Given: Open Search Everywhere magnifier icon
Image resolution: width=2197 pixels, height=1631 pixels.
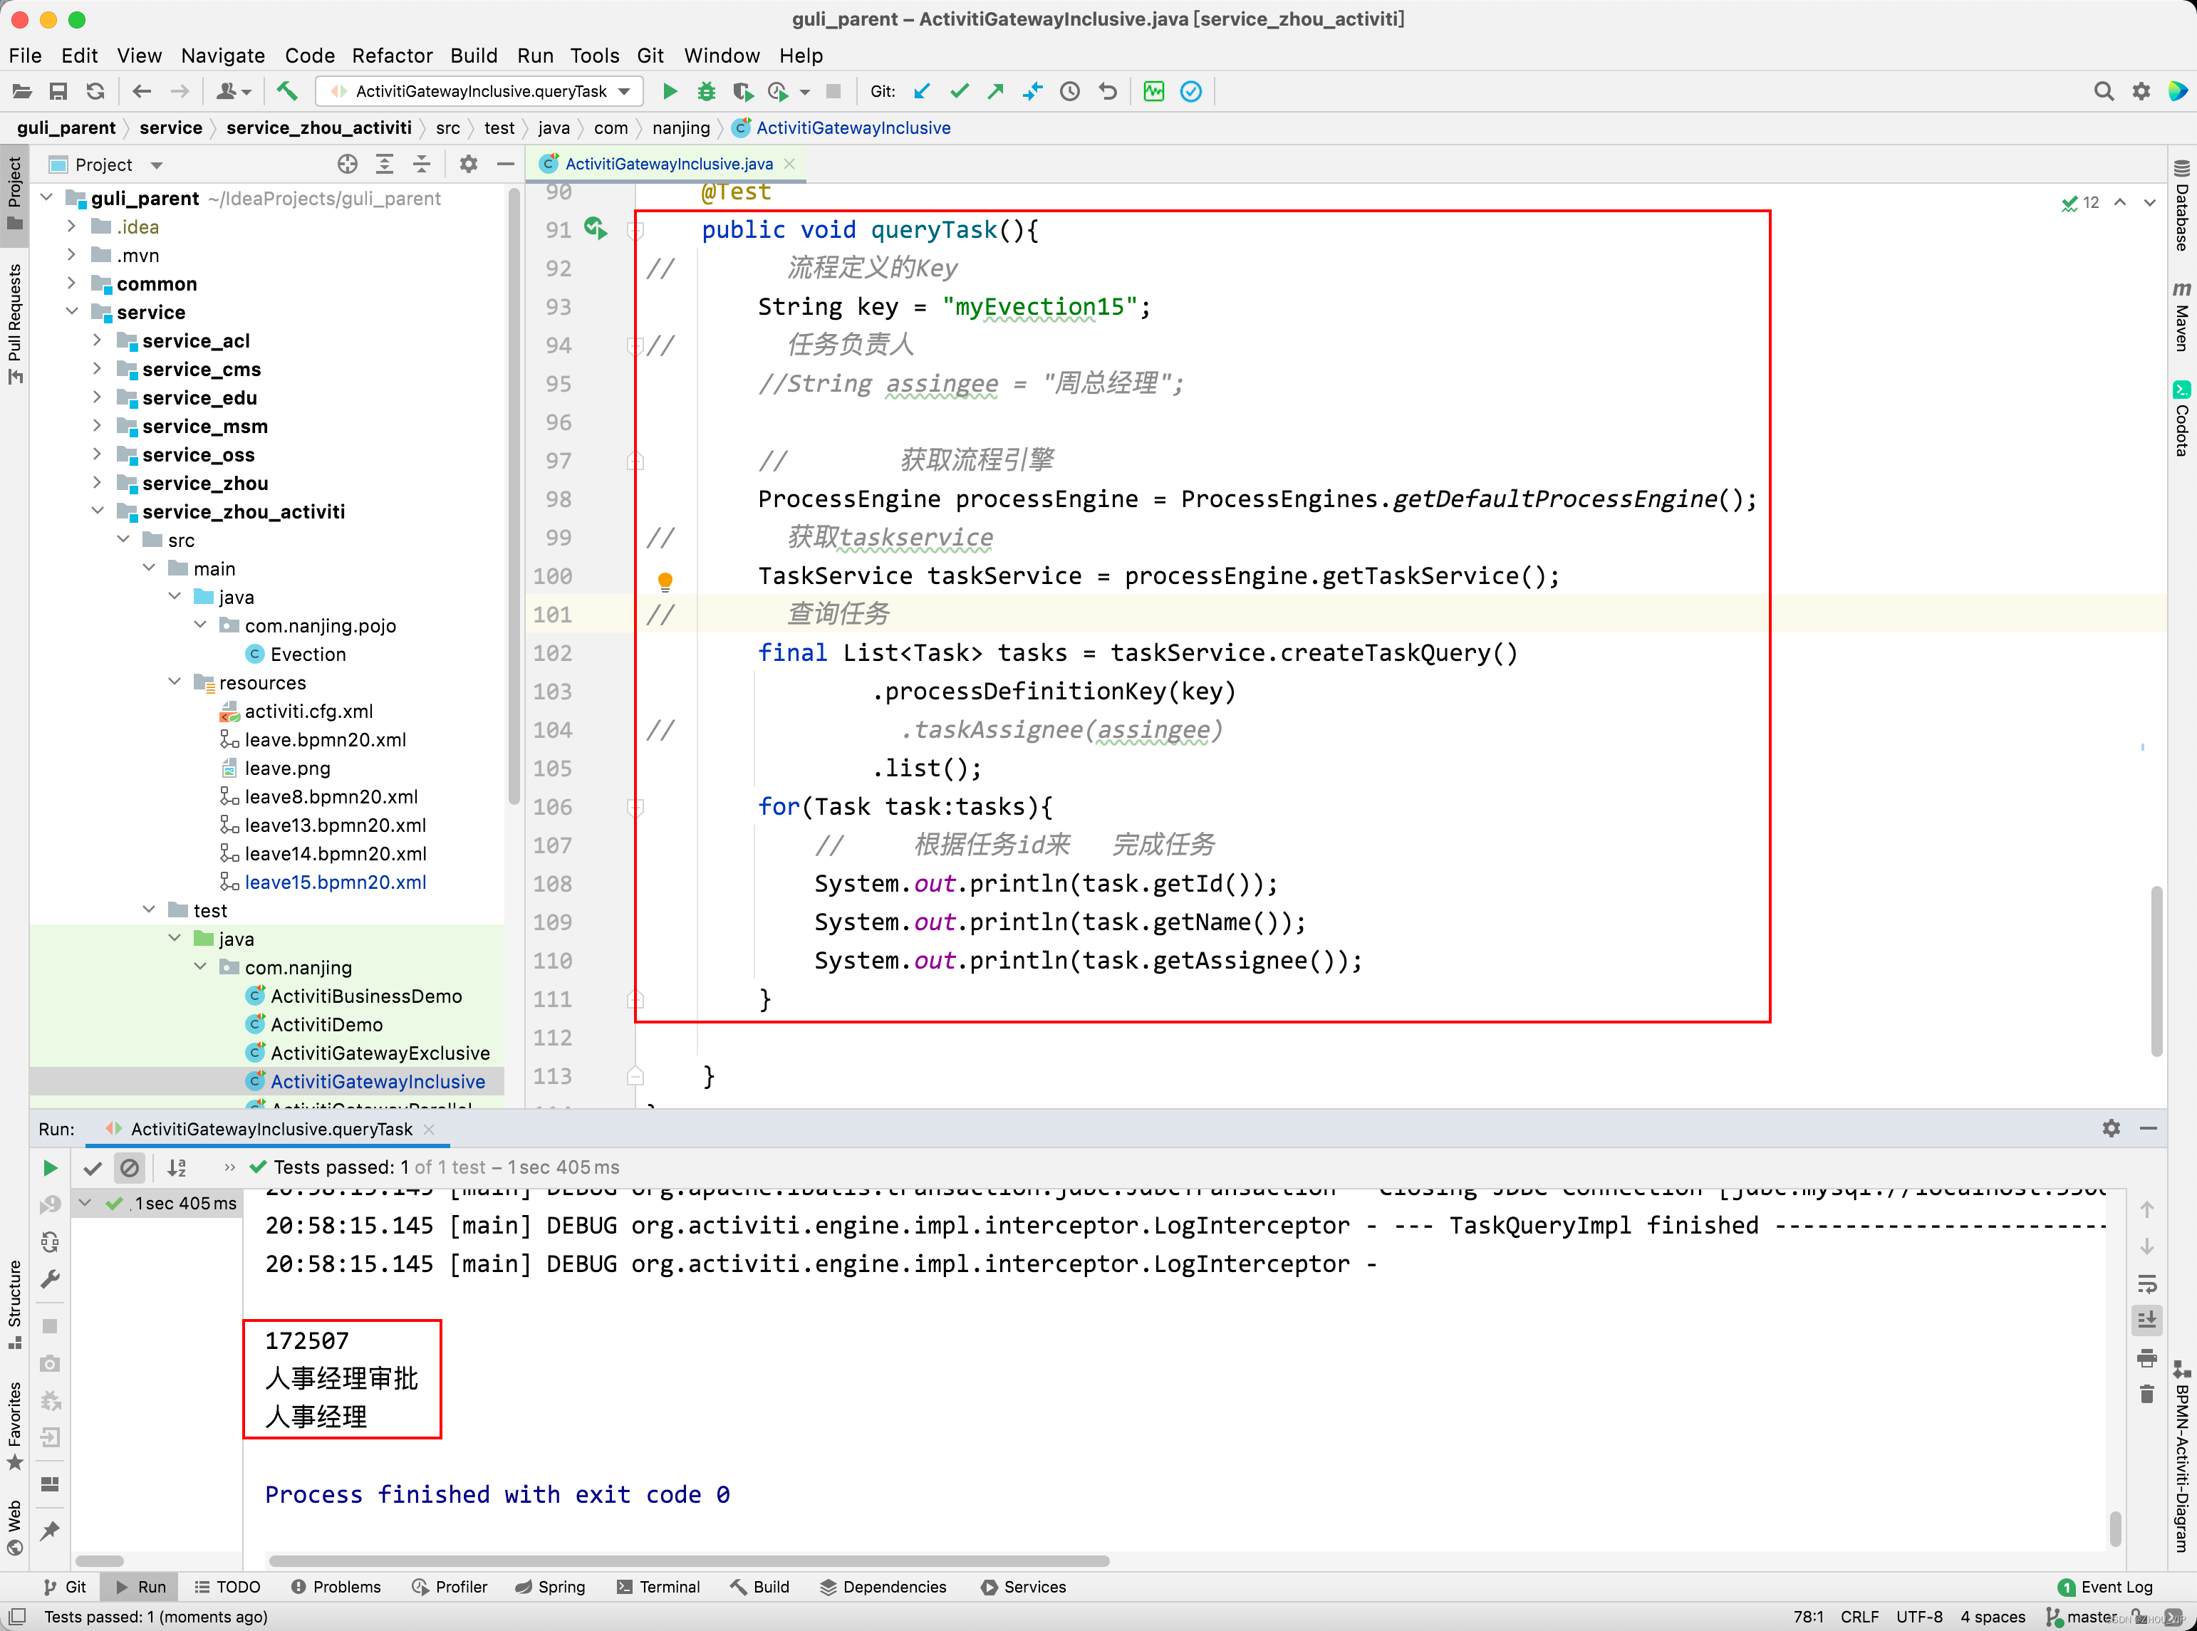Looking at the screenshot, I should (2103, 92).
